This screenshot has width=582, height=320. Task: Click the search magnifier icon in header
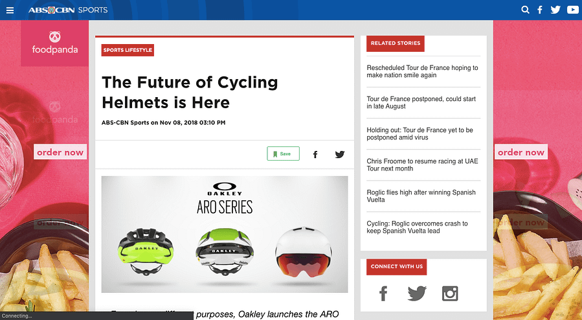pos(525,10)
